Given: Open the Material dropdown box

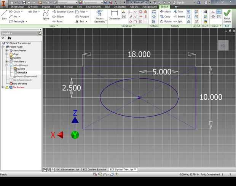Looking at the screenshot, I should pos(67,2).
